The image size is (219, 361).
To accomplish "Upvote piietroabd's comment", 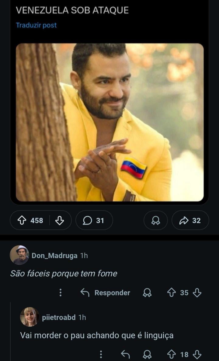I will pyautogui.click(x=172, y=354).
